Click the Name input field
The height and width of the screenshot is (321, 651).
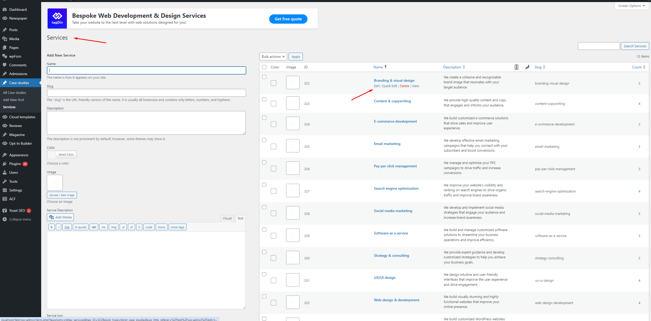point(146,70)
